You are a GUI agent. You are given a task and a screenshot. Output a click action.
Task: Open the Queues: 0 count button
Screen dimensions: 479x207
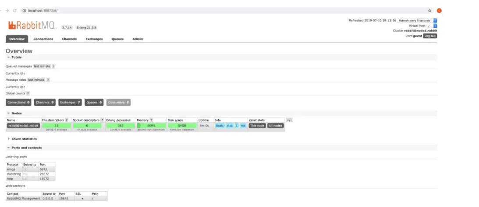[x=94, y=102]
